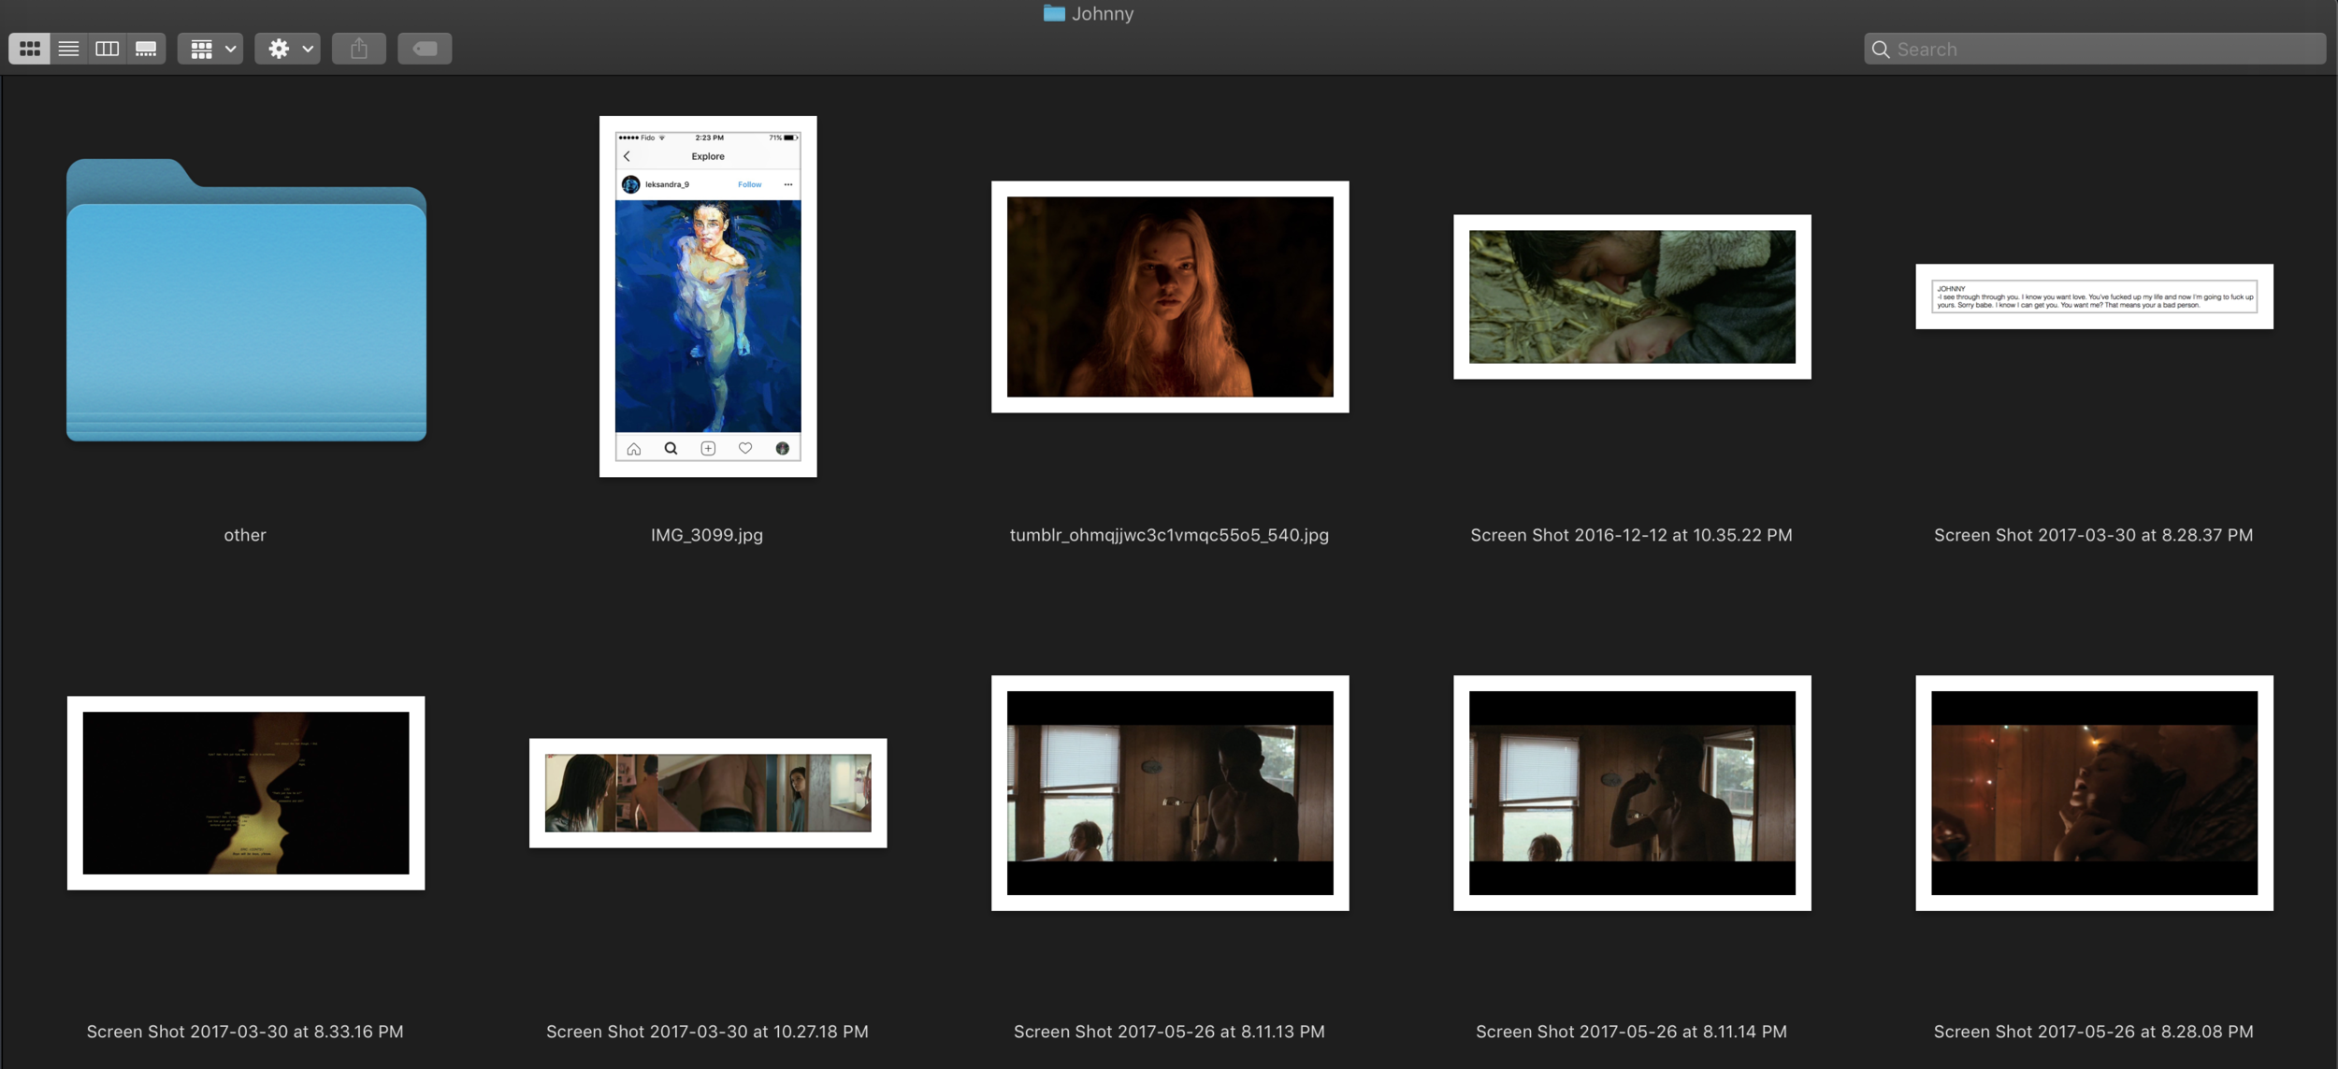Click the 'other' folder name label

(245, 535)
